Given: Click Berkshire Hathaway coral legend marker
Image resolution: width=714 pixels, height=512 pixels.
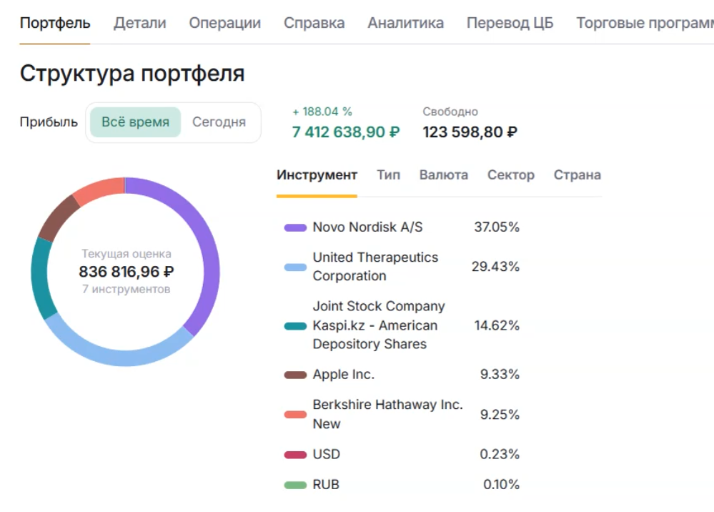Looking at the screenshot, I should [296, 414].
